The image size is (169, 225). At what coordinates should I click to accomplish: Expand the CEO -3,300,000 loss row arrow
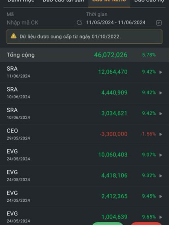[161, 134]
